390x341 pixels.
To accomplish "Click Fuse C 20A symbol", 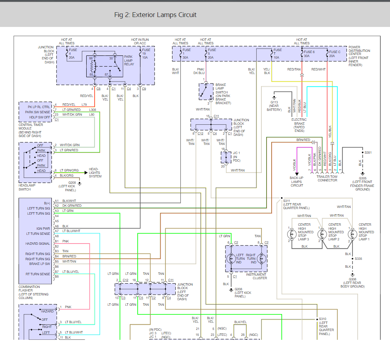I will 328,53.
